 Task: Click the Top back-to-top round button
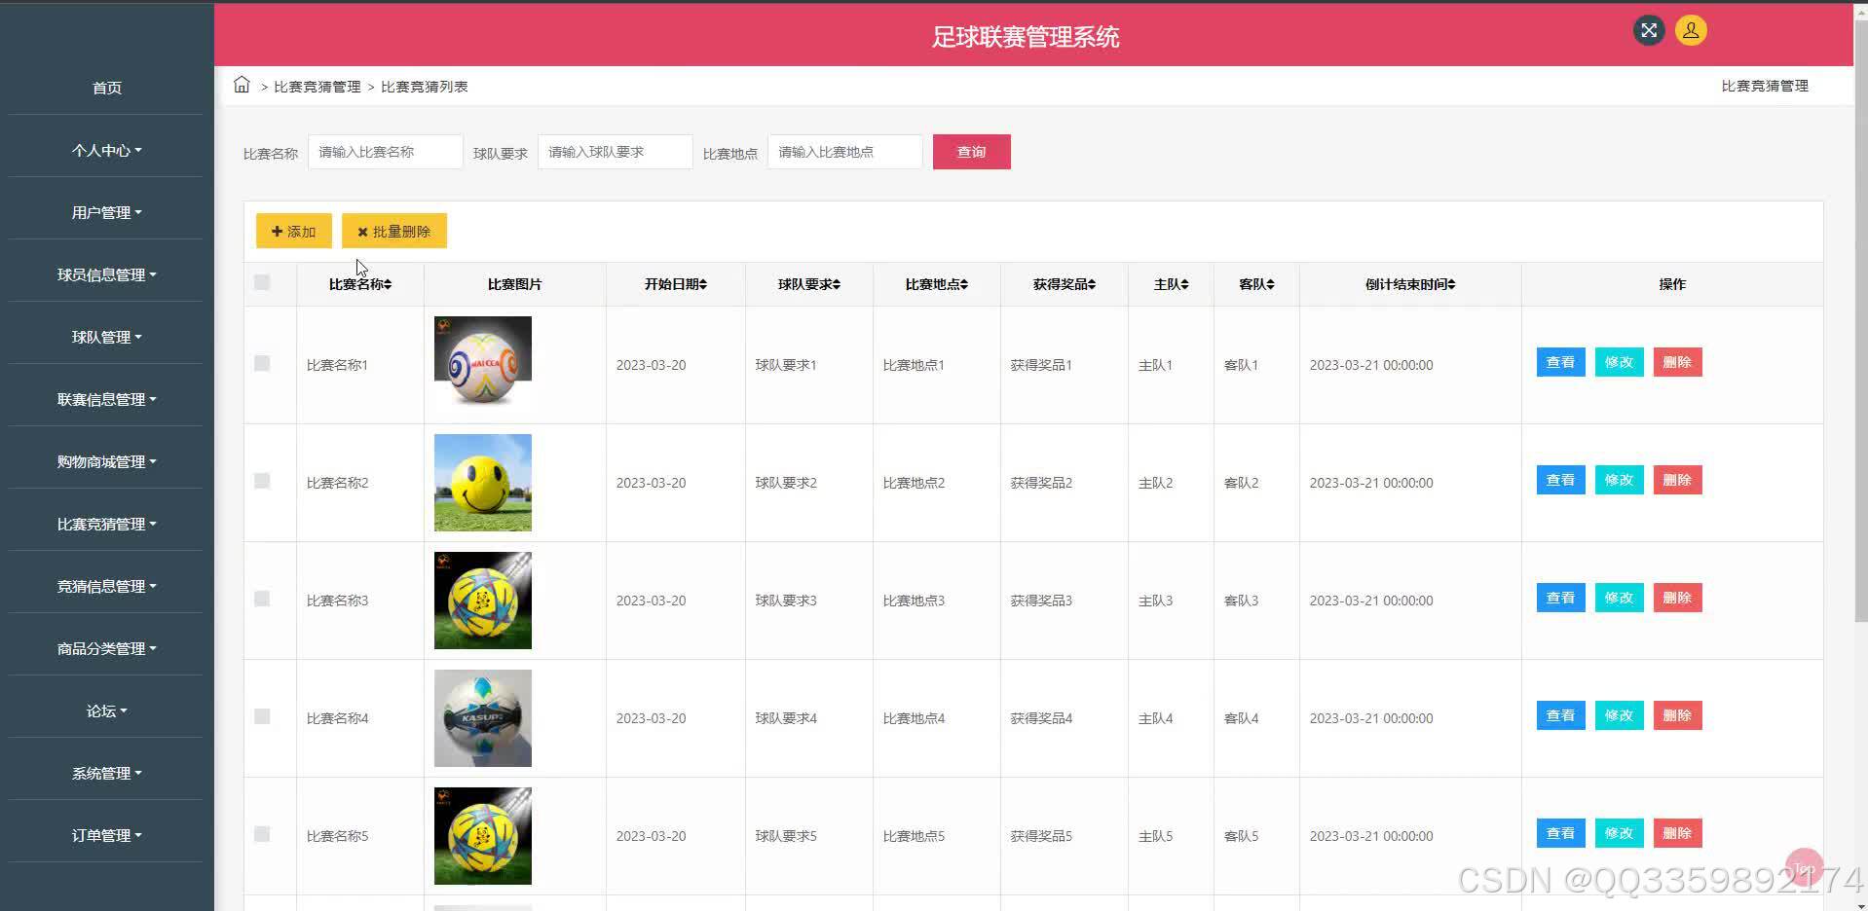[x=1804, y=867]
